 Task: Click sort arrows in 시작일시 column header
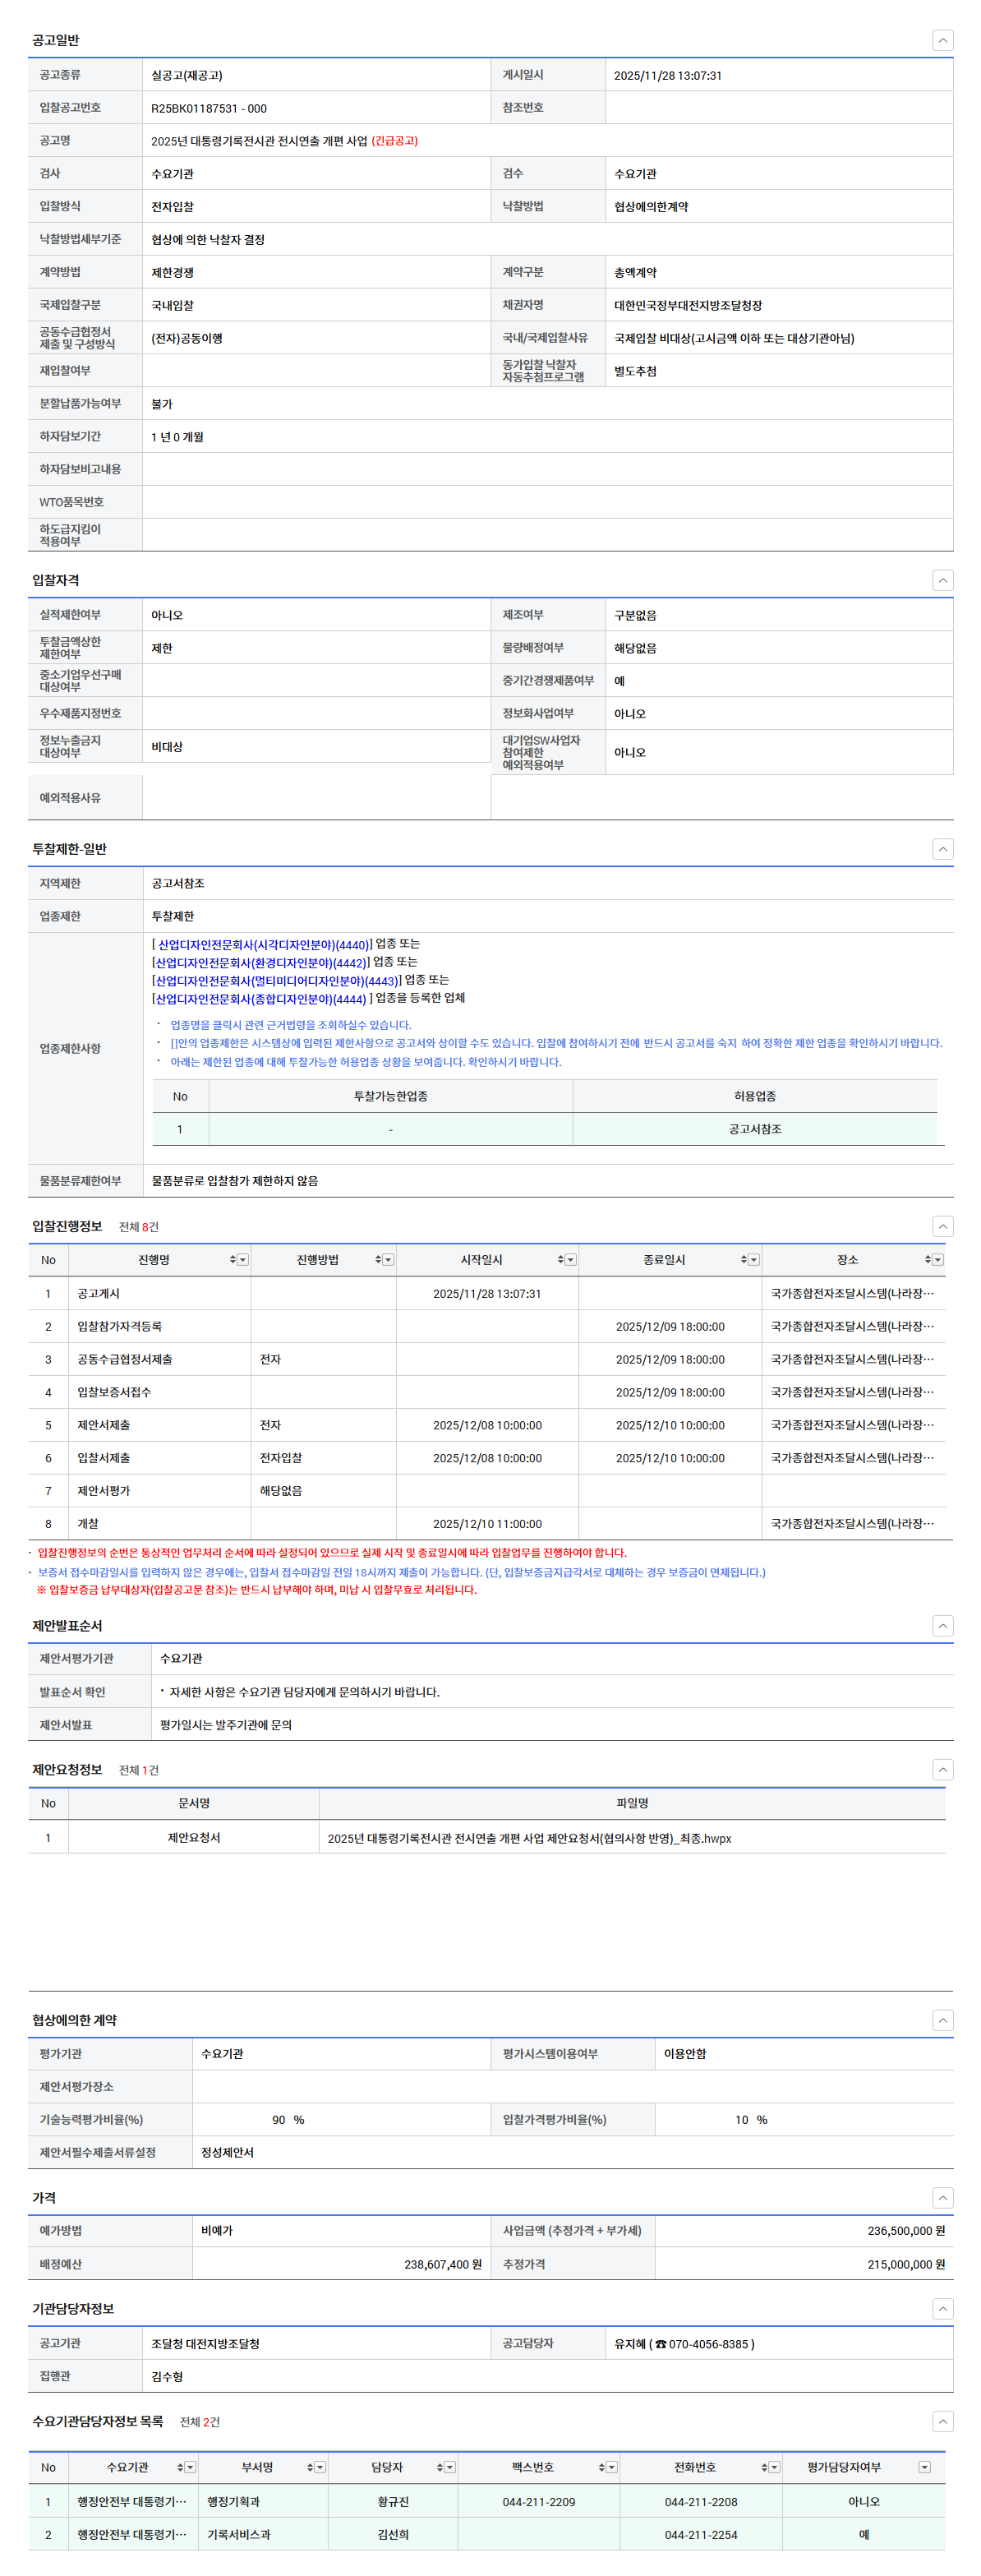(x=560, y=1260)
